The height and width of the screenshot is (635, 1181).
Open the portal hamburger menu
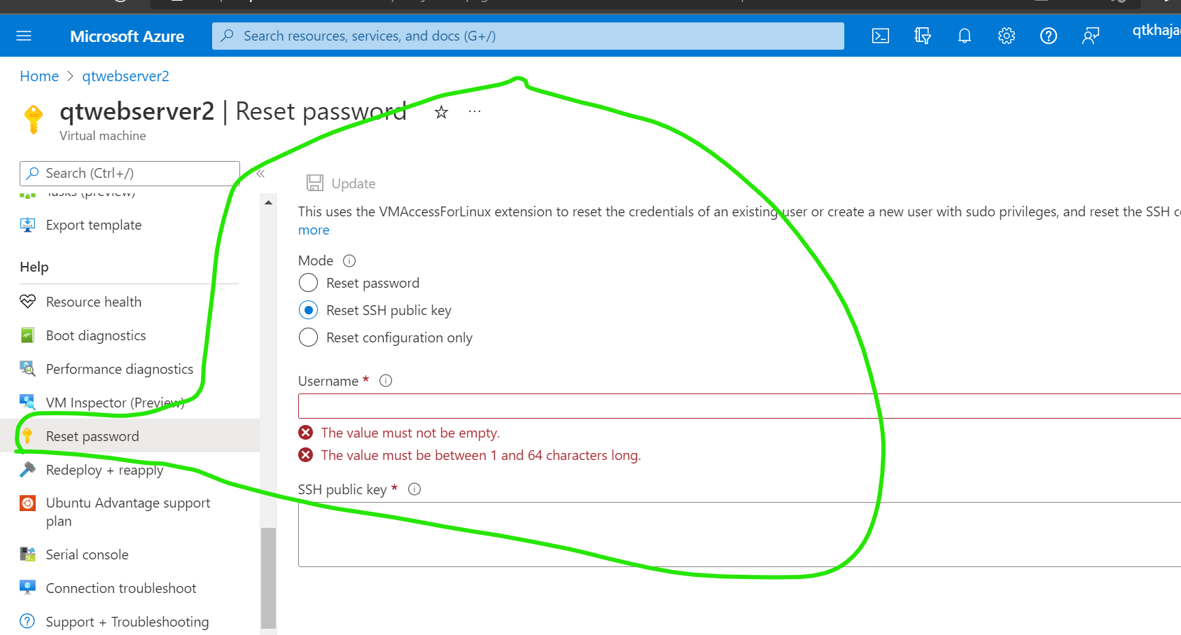click(x=24, y=36)
